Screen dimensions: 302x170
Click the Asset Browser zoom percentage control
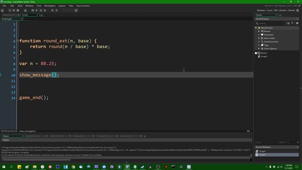(282, 142)
